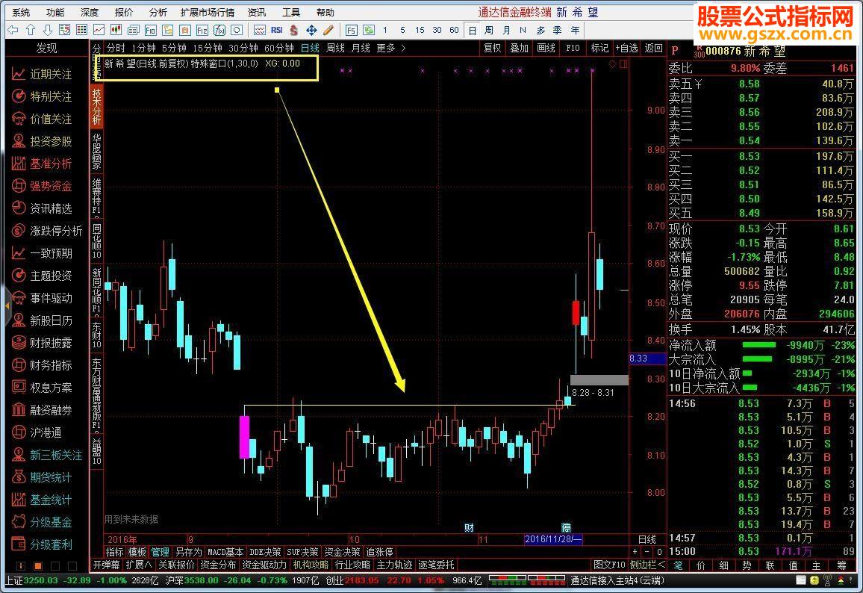This screenshot has width=863, height=593.
Task: Click the 财 finance marker on timeline
Action: (469, 527)
